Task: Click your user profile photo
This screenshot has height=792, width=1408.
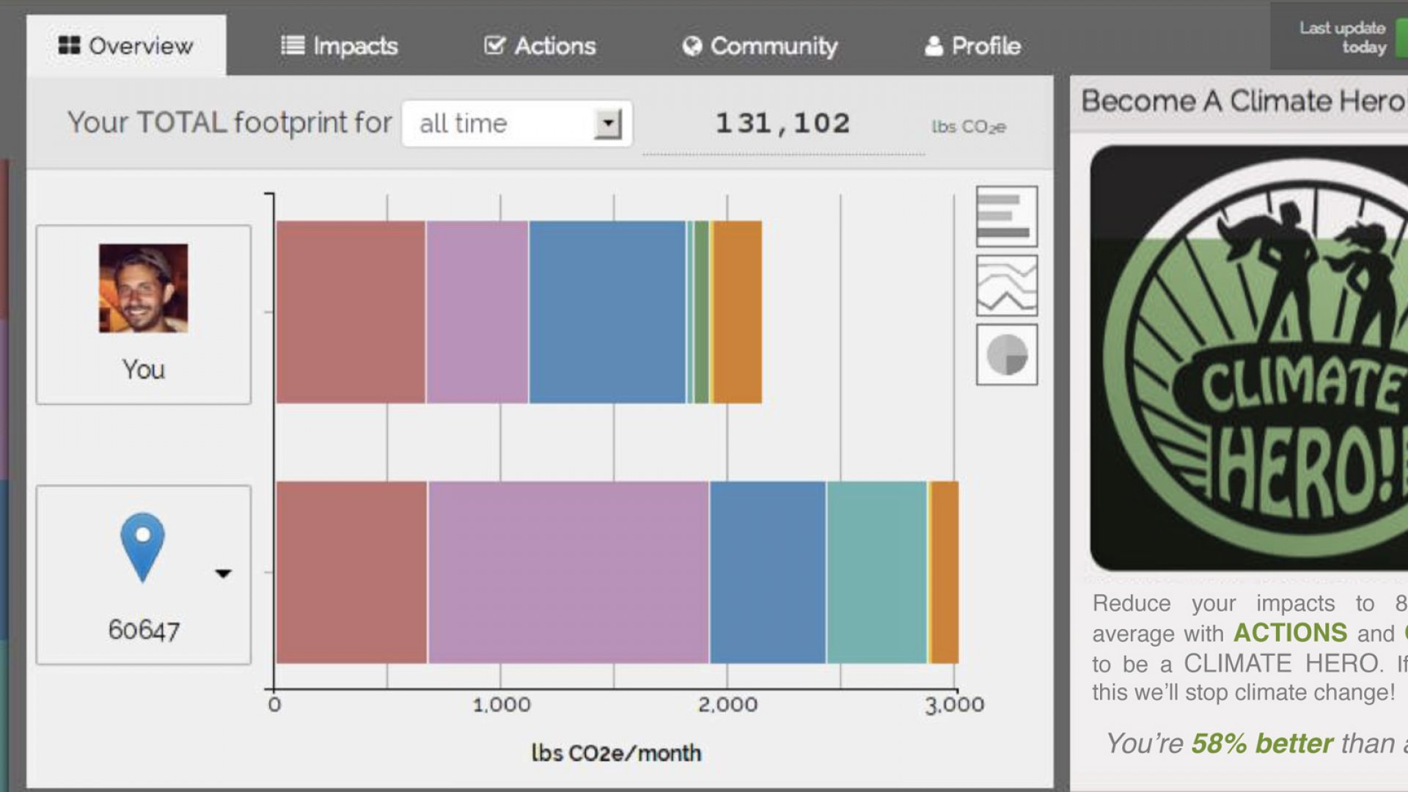Action: pyautogui.click(x=143, y=288)
